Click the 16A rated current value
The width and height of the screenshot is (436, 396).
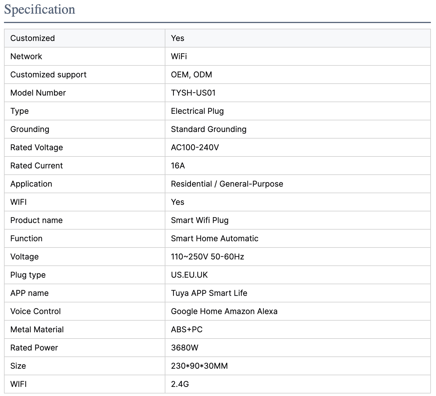click(x=178, y=166)
